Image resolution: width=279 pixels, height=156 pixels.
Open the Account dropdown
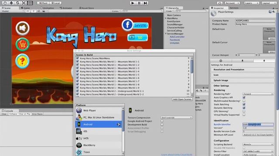232,3
